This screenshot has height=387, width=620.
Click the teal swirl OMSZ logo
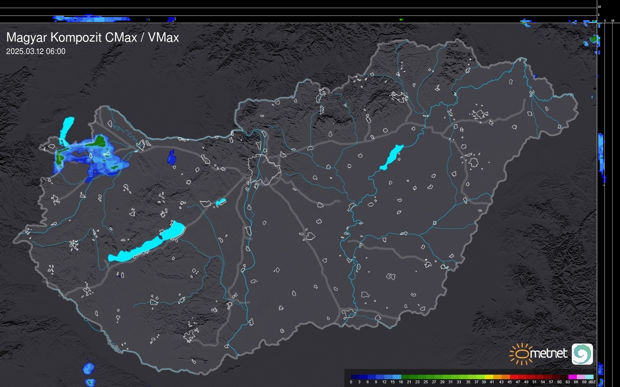582,354
